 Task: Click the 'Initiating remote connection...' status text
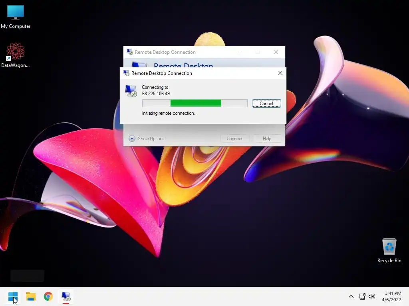point(169,113)
